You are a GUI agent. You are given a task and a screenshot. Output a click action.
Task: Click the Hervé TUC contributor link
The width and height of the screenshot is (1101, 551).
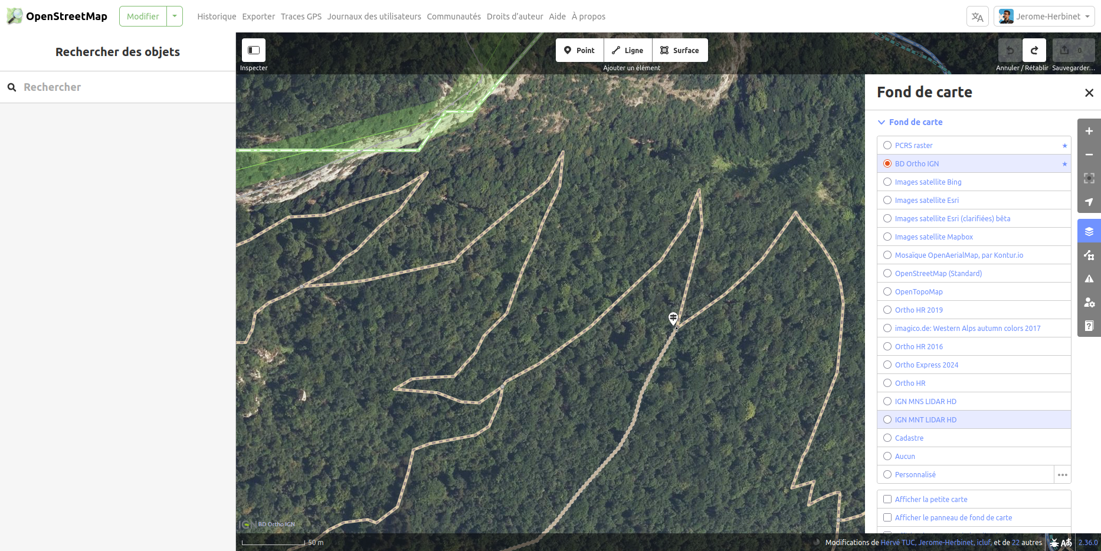tap(897, 542)
